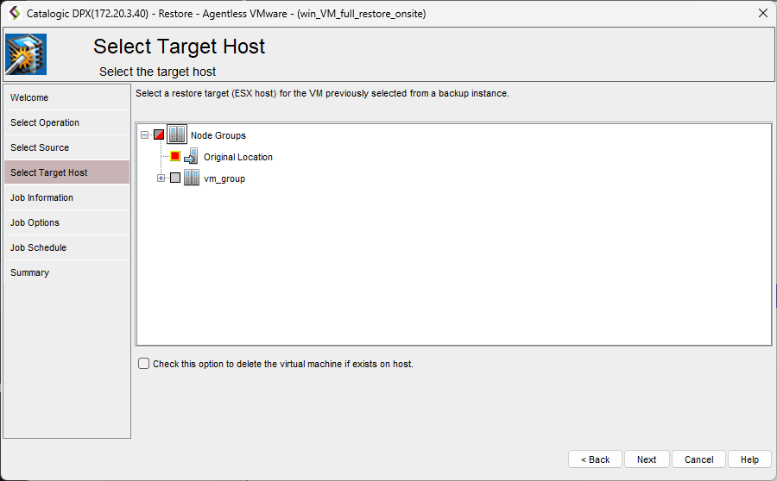Switch to the Select Source step
Viewport: 777px width, 481px height.
(x=40, y=147)
